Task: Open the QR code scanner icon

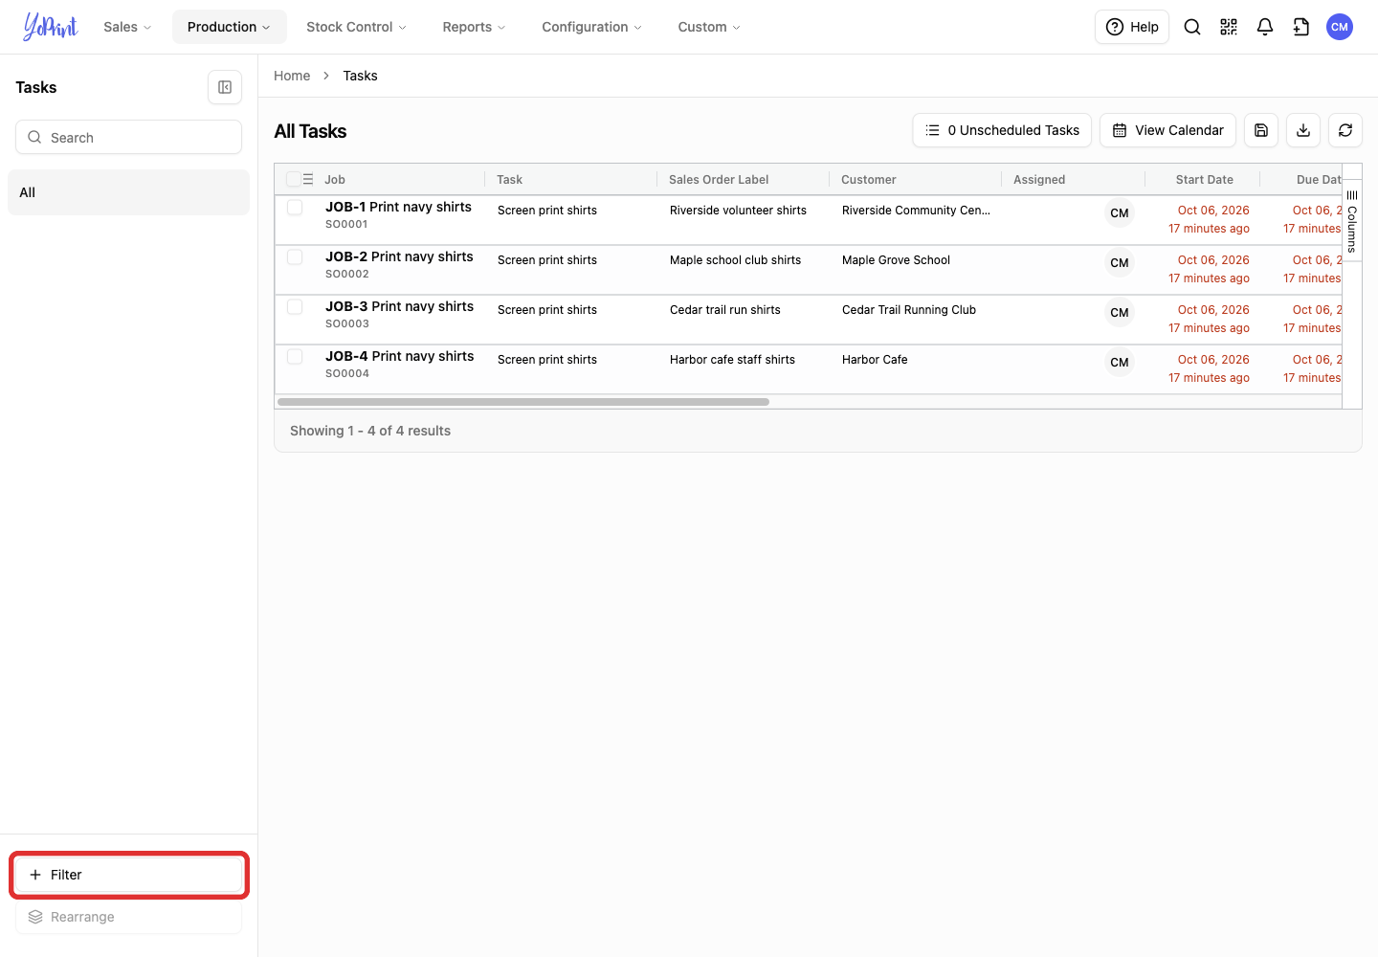Action: (x=1229, y=27)
